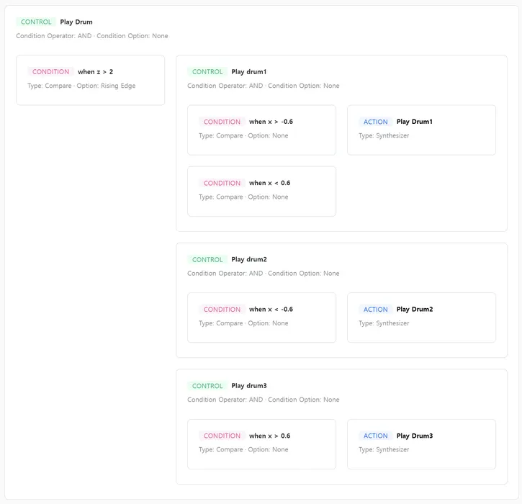Select the "when x > 0.6" condition
This screenshot has width=522, height=504.
click(269, 436)
